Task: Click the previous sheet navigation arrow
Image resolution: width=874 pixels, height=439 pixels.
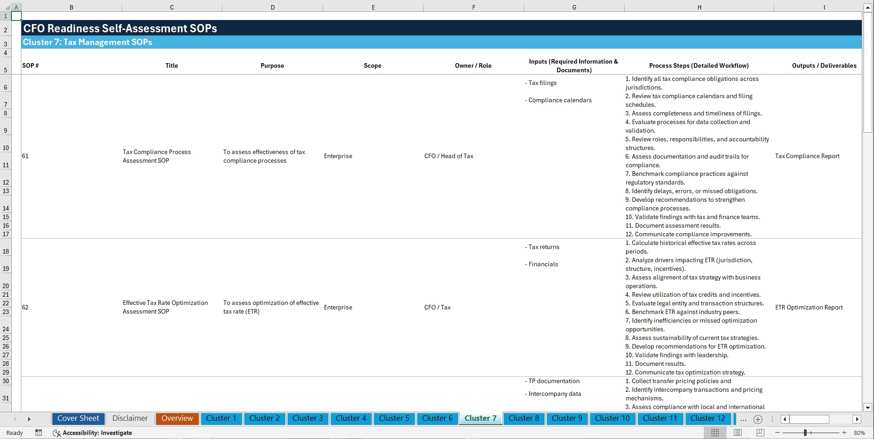Action: pyautogui.click(x=15, y=419)
